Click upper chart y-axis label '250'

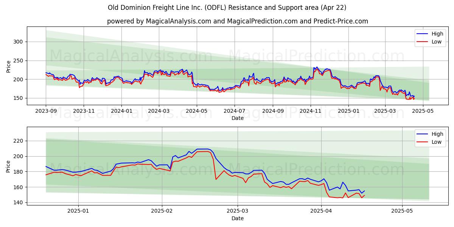click(x=19, y=61)
